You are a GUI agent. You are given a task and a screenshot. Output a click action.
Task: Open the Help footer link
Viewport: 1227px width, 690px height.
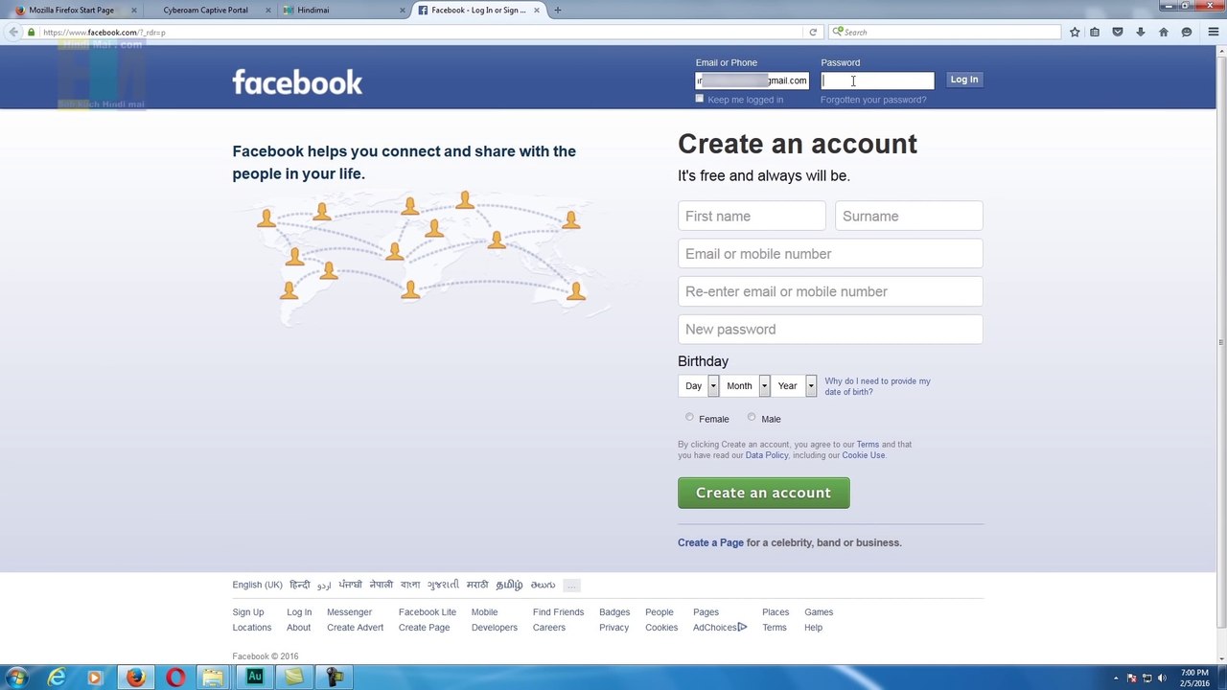click(x=813, y=628)
